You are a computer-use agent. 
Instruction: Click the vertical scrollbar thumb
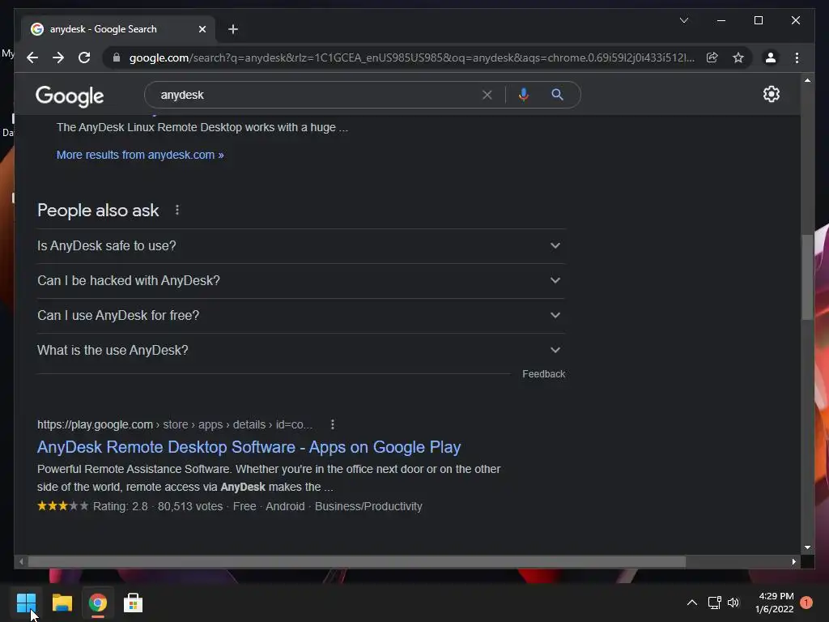[807, 277]
